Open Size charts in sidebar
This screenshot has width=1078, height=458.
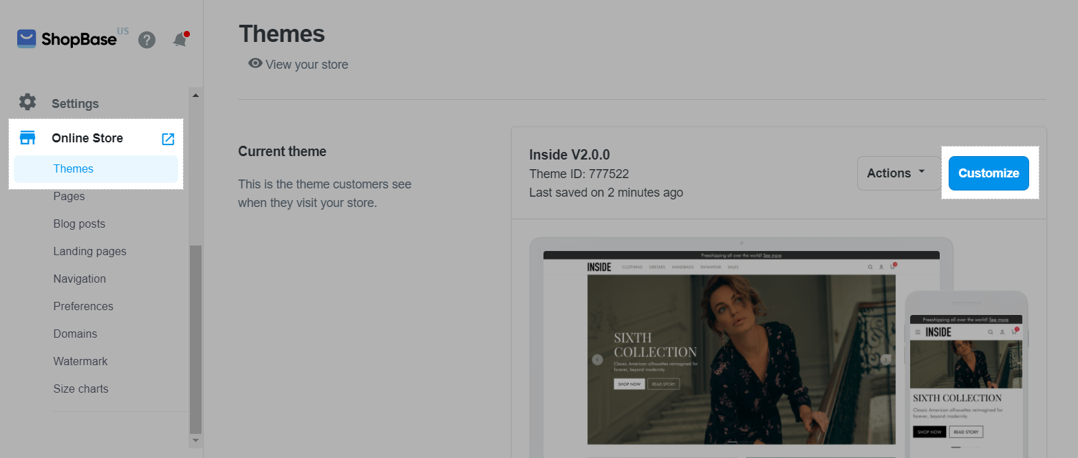pos(80,389)
